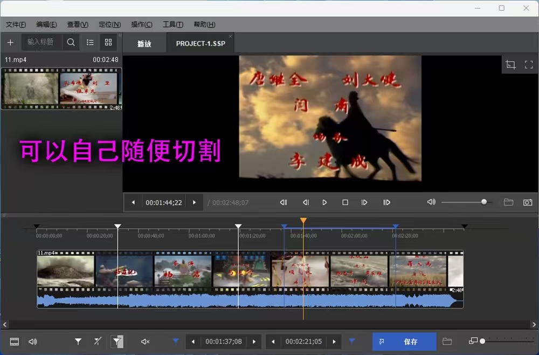Click the white marker near 00:01:20;00
Image resolution: width=539 pixels, height=355 pixels.
point(238,227)
